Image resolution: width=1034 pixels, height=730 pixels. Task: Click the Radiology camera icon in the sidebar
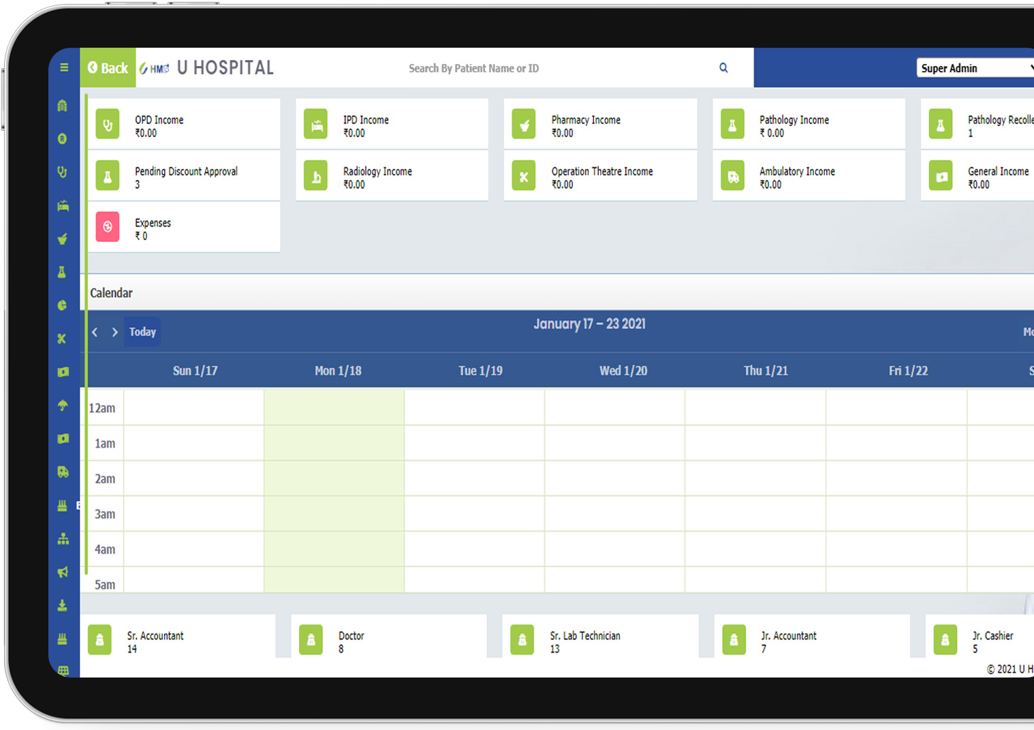[x=63, y=371]
